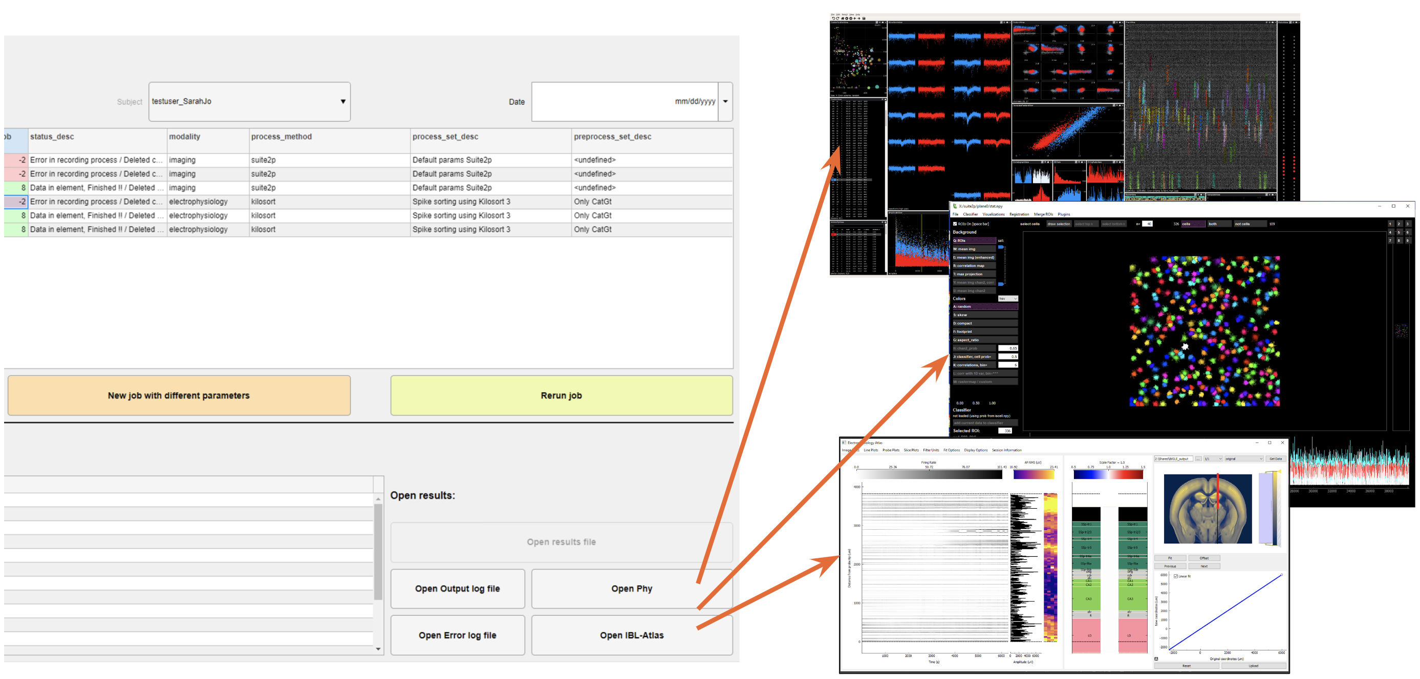Click Electrophysiology Atlas window title icon
Screen dimensions: 1420x679
pos(844,443)
